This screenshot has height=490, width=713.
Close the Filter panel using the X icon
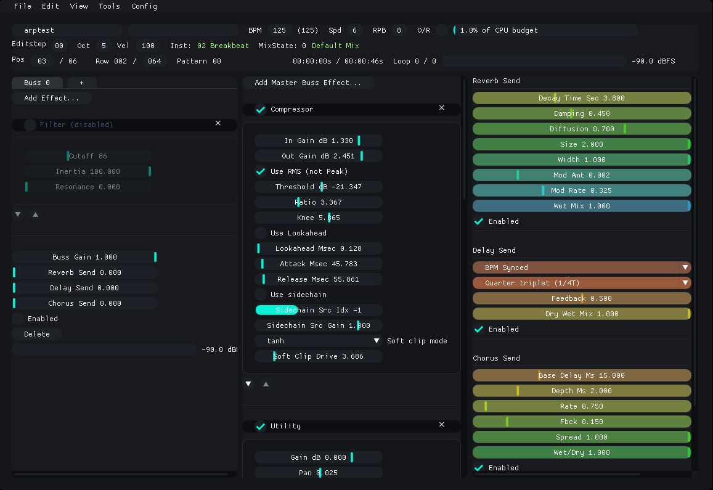click(218, 123)
